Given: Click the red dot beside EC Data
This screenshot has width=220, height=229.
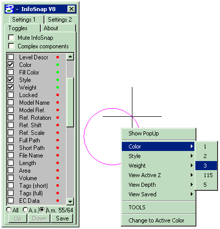Looking at the screenshot, I should coord(57,201).
